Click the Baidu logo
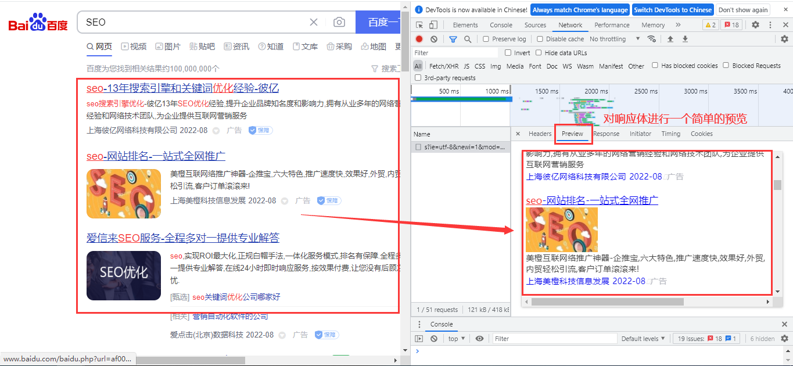 pos(38,23)
